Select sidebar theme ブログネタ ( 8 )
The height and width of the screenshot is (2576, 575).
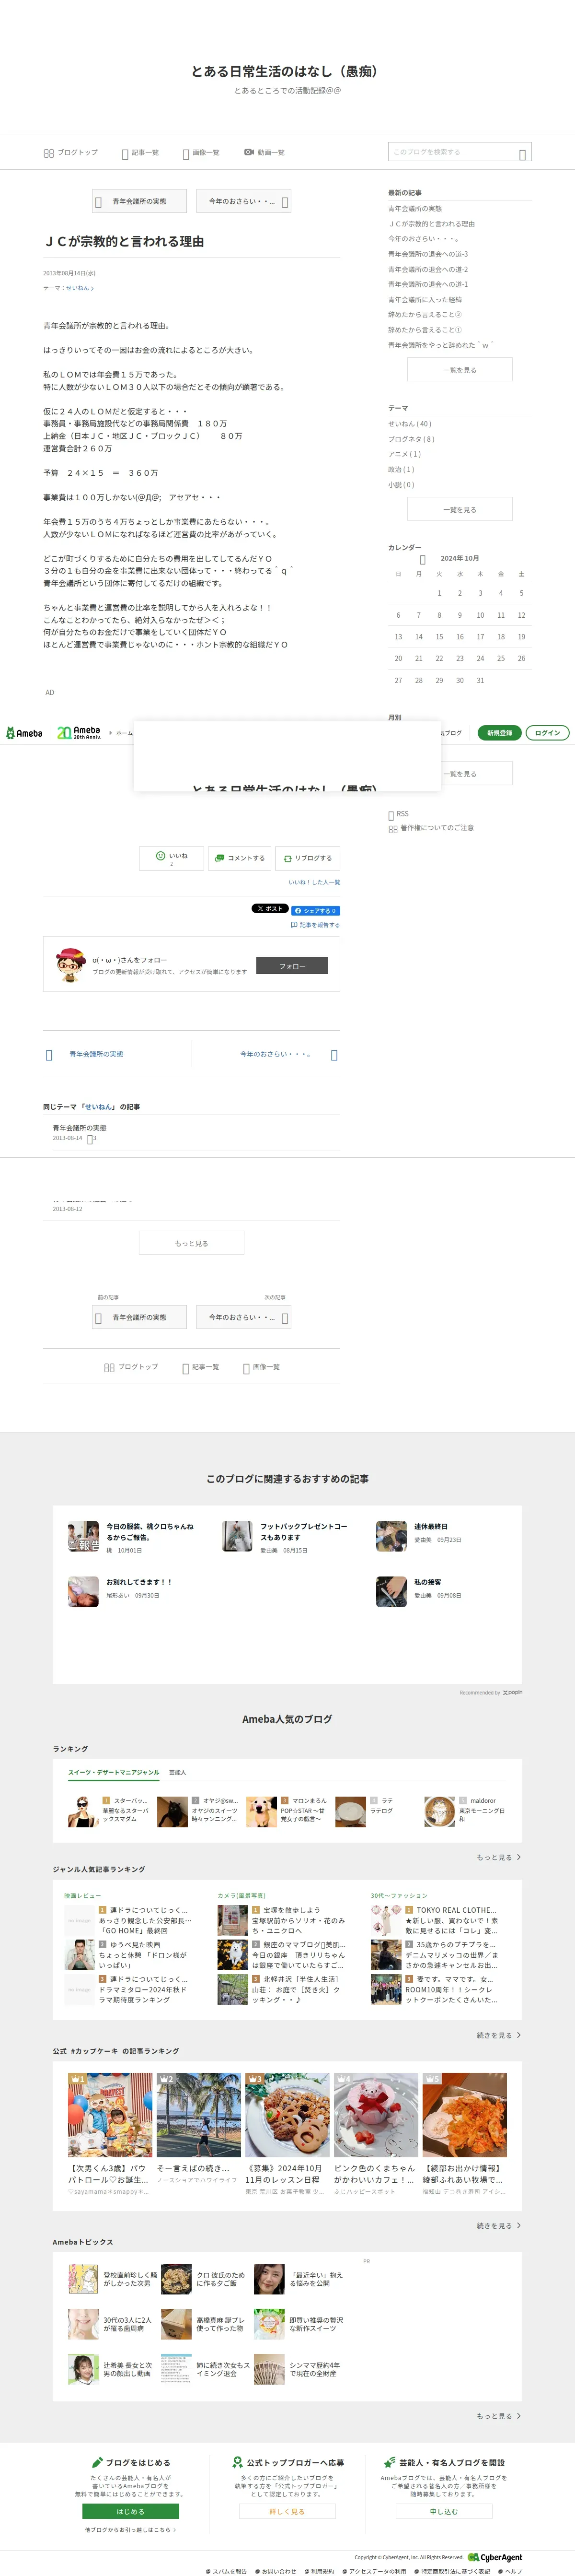pyautogui.click(x=411, y=439)
